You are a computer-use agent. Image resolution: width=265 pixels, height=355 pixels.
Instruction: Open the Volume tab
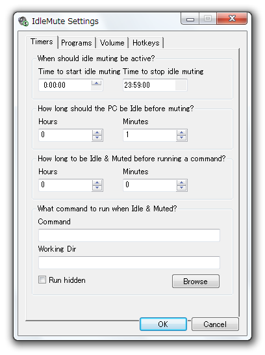pyautogui.click(x=112, y=42)
